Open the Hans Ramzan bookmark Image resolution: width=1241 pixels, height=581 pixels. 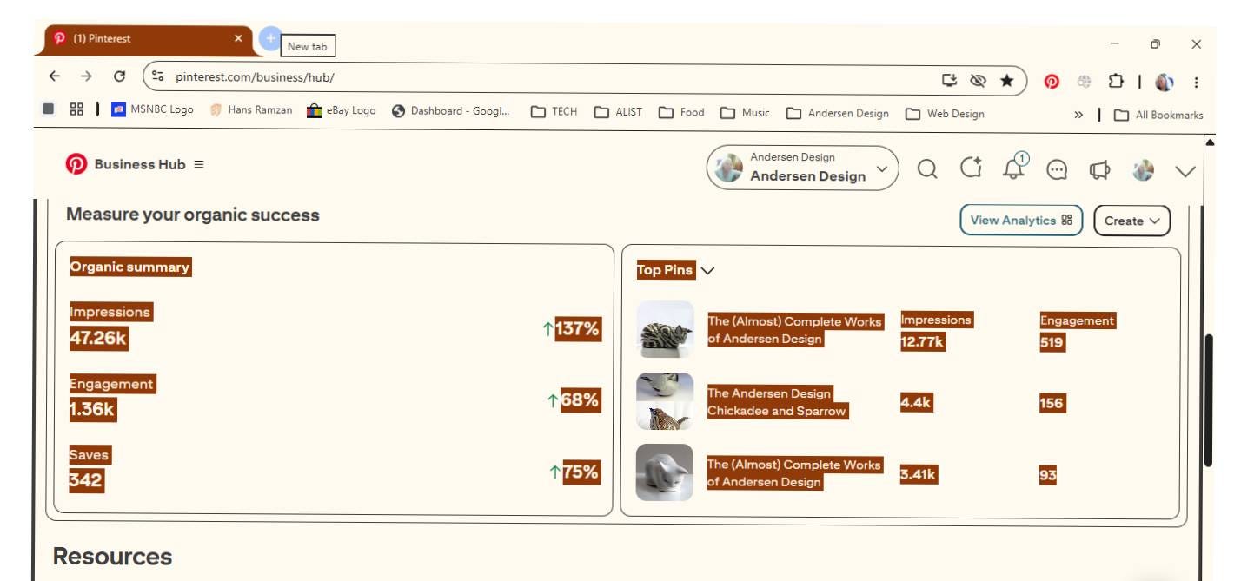251,110
